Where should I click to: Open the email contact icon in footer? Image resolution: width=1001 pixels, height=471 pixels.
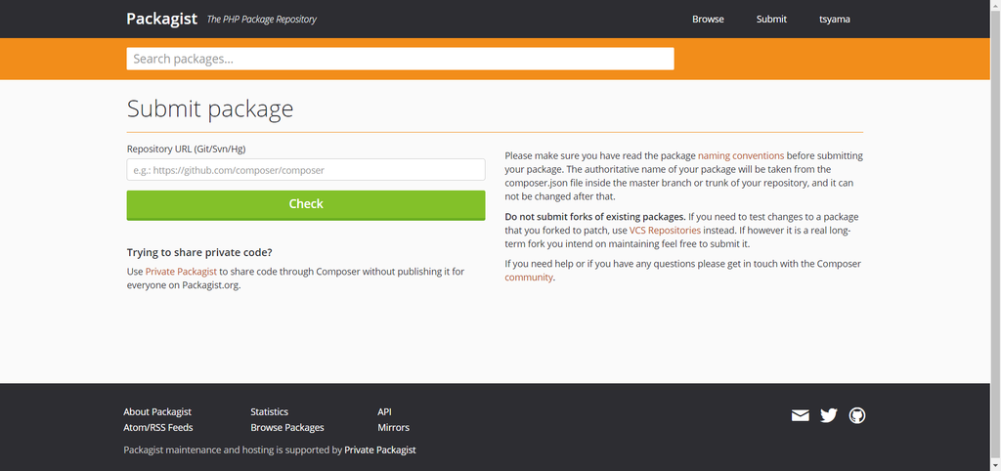800,416
